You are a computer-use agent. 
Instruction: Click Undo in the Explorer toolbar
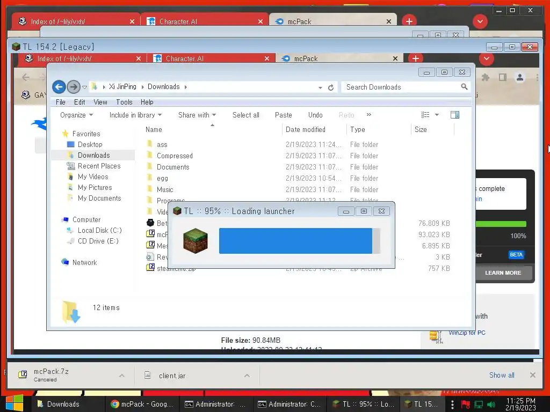coord(315,115)
